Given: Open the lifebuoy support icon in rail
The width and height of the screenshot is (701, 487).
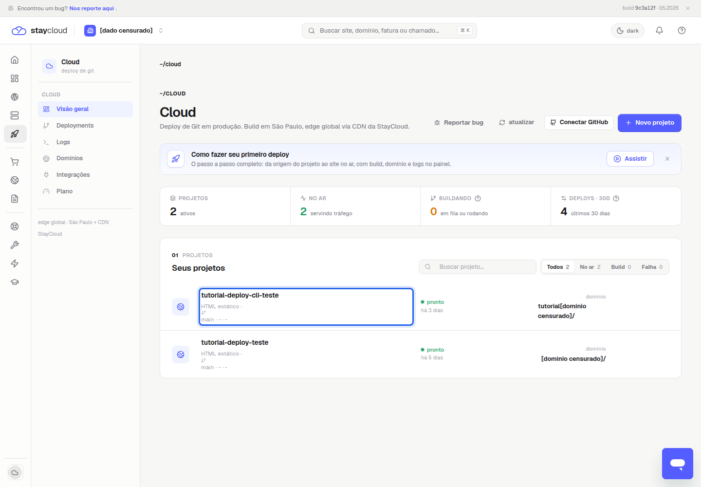Looking at the screenshot, I should coord(15,226).
